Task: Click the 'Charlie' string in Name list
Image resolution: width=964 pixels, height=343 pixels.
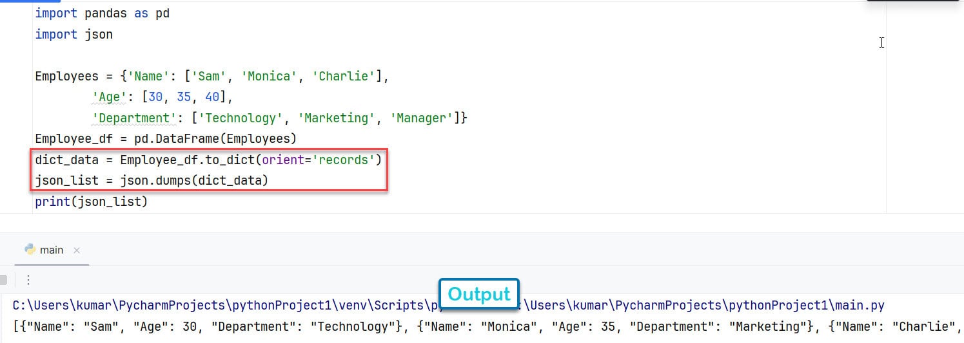Action: (x=344, y=76)
